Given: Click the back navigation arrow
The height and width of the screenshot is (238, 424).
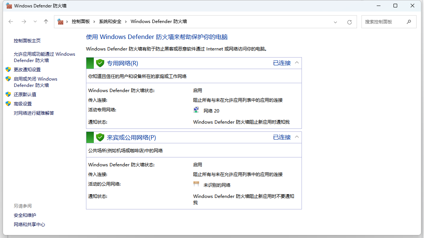Looking at the screenshot, I should coord(11,22).
